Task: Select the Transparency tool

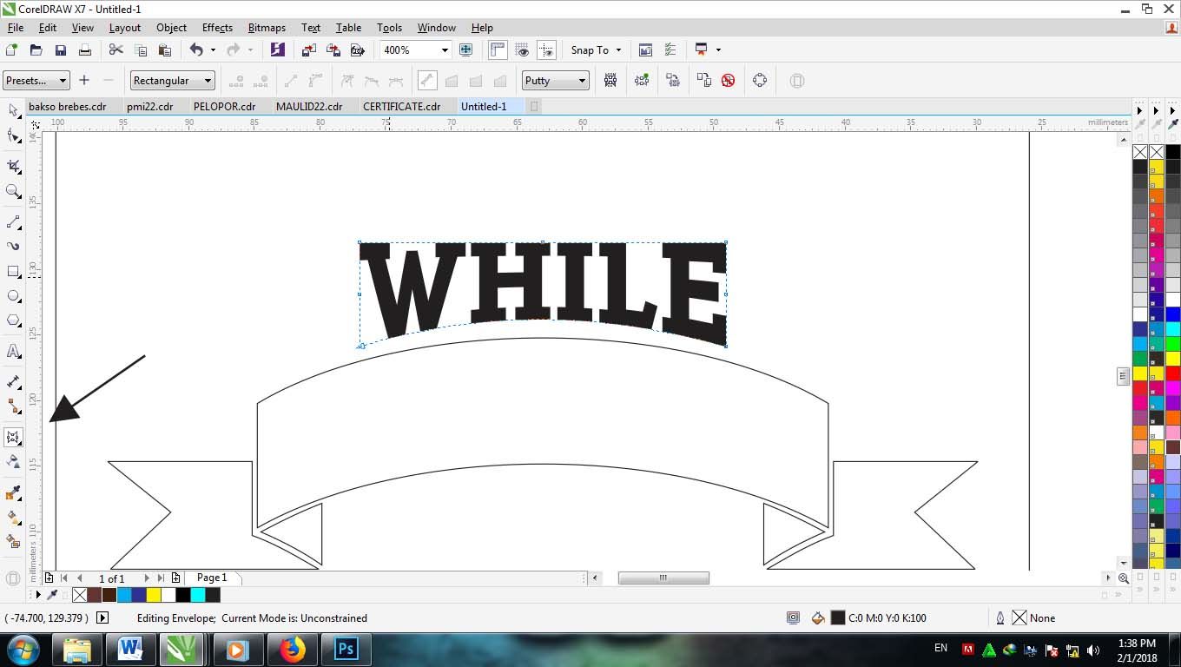Action: tap(13, 461)
